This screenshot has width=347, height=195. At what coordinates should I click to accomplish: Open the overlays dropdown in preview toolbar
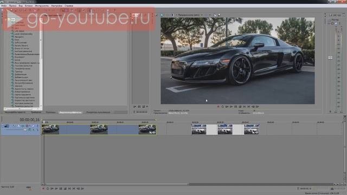click(x=209, y=15)
